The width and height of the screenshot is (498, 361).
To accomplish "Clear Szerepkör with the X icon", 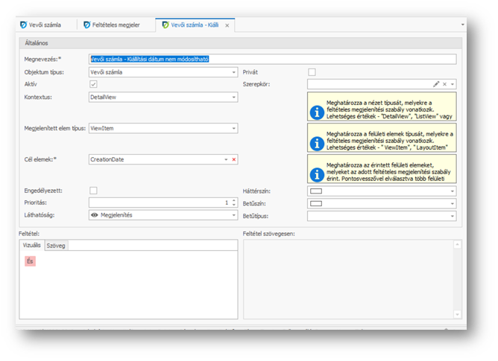I will coord(444,85).
